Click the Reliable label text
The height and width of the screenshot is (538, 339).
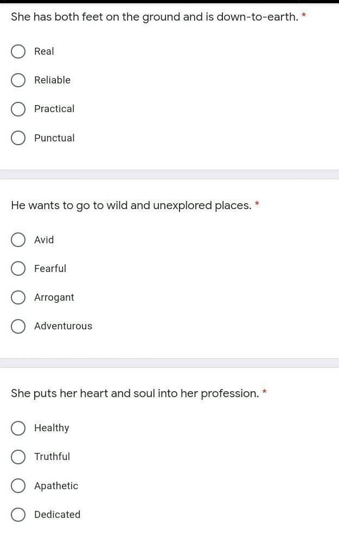click(x=53, y=80)
